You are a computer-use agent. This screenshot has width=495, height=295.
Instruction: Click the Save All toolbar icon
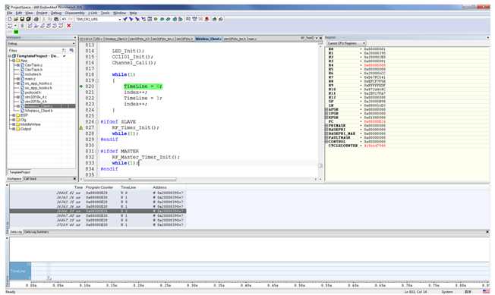(28, 19)
